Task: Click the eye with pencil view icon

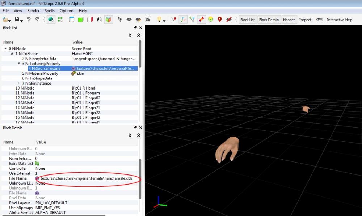Action: pyautogui.click(x=138, y=20)
